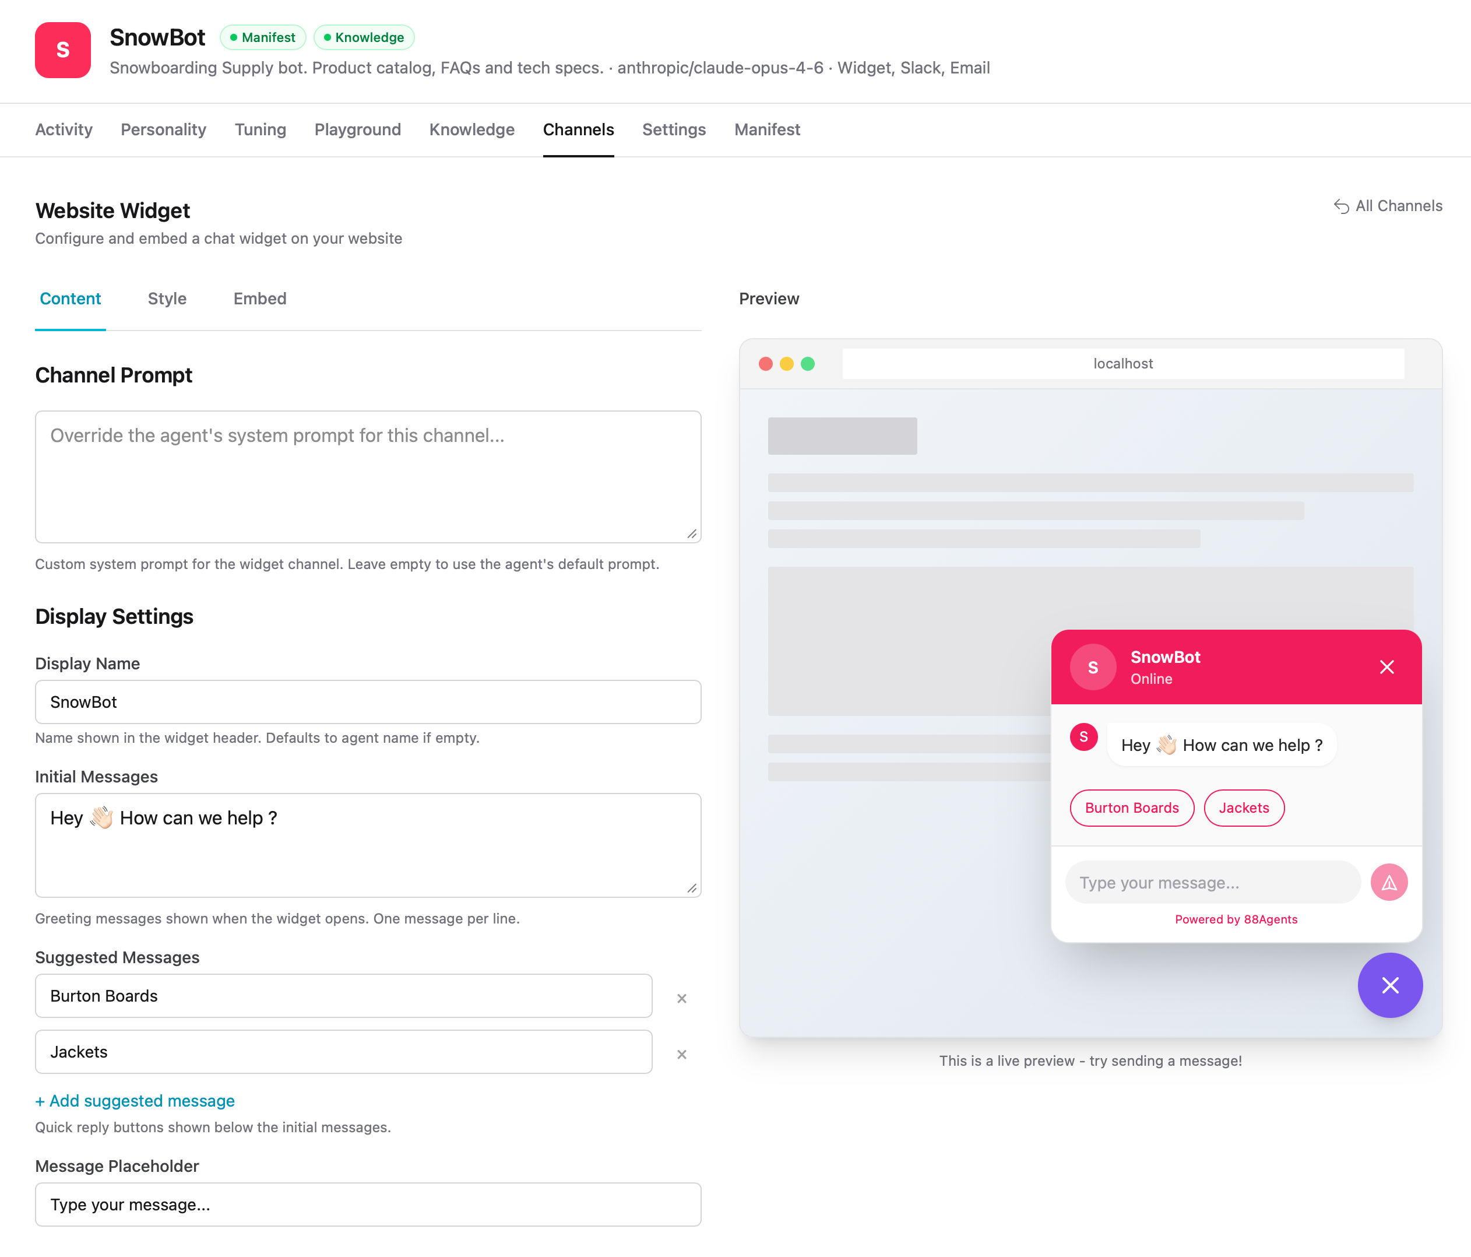The image size is (1471, 1257).
Task: Close the chat widget in the preview header
Action: (1386, 666)
